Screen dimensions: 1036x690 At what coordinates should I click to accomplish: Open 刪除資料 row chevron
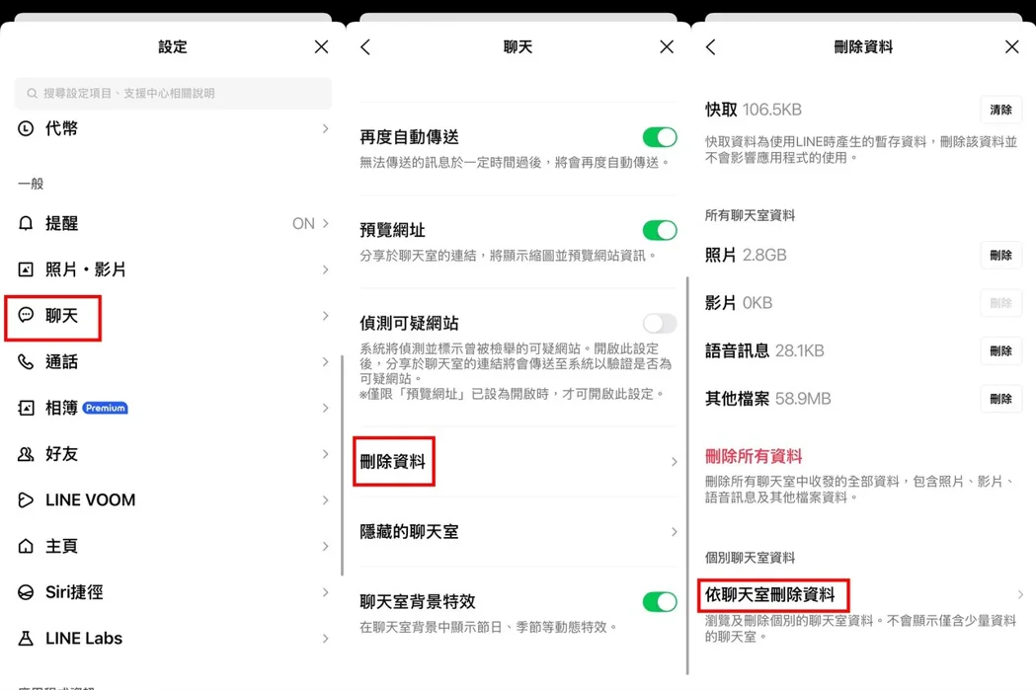(674, 462)
